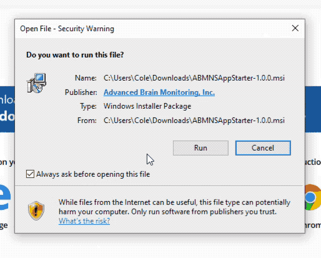Close the Security Warning dialog with X

(295, 28)
